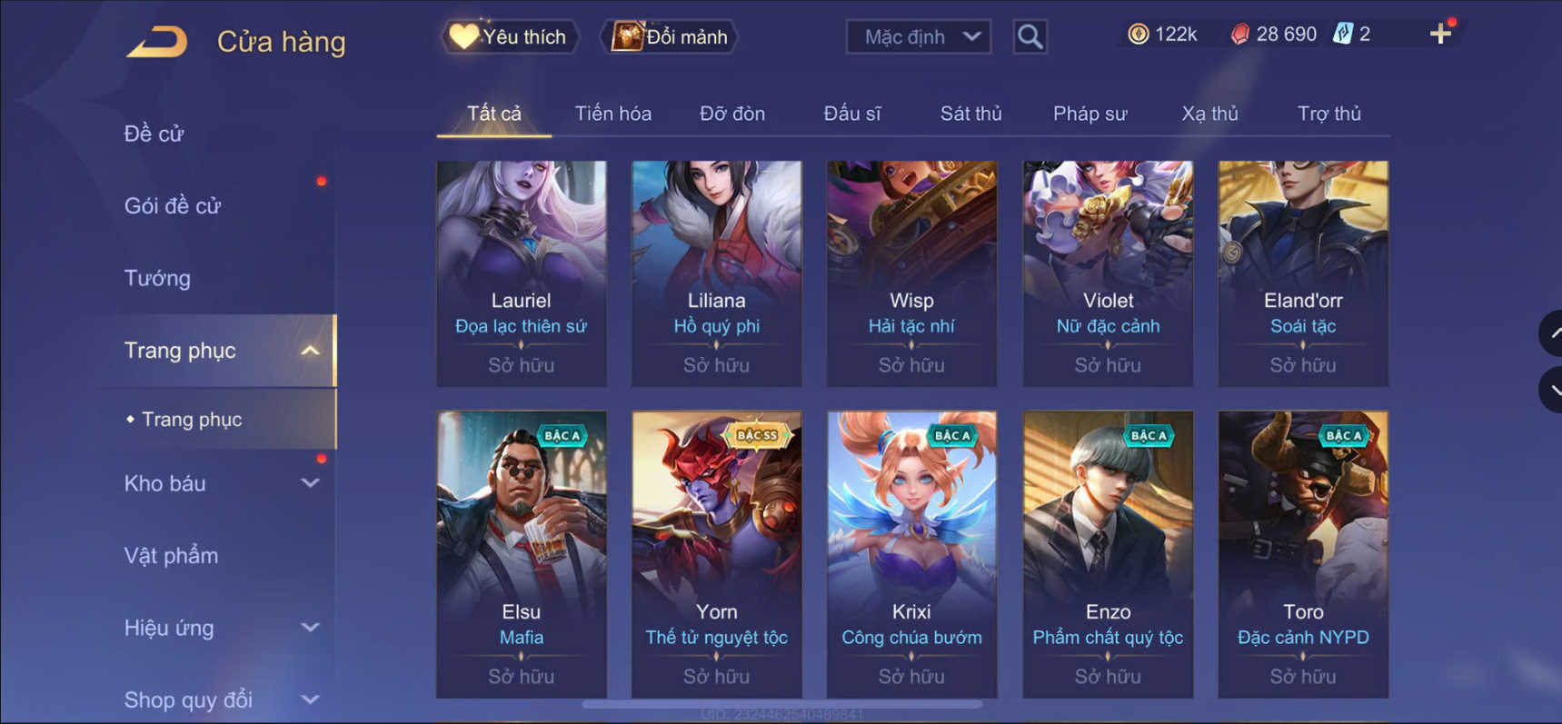The image size is (1562, 724).
Task: Switch to the Sát thủ tab
Action: point(970,114)
